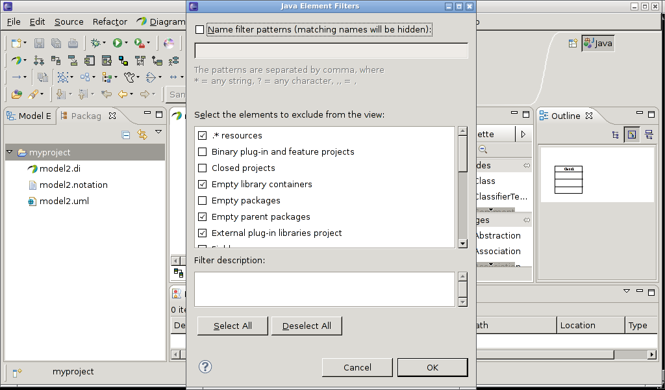Image resolution: width=665 pixels, height=390 pixels.
Task: Open the New wizard toolbar icon
Action: 16,43
